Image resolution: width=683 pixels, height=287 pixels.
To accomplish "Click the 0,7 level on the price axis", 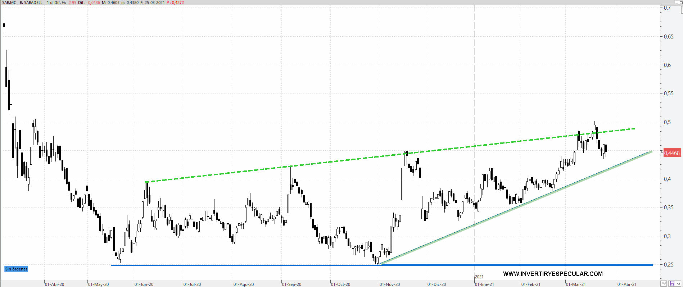I will 667,8.
